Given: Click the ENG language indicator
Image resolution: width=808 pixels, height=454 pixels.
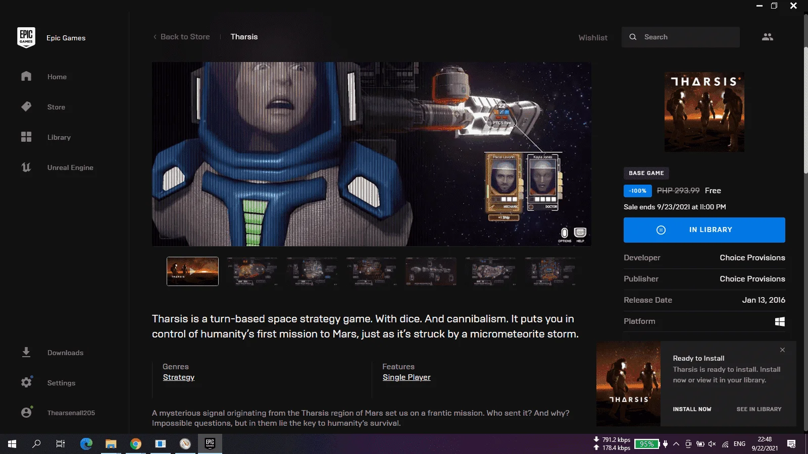Looking at the screenshot, I should [739, 444].
